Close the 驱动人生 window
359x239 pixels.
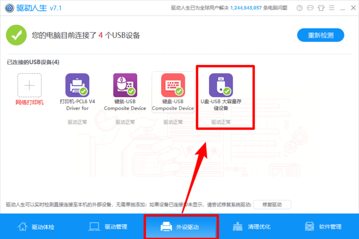click(353, 8)
